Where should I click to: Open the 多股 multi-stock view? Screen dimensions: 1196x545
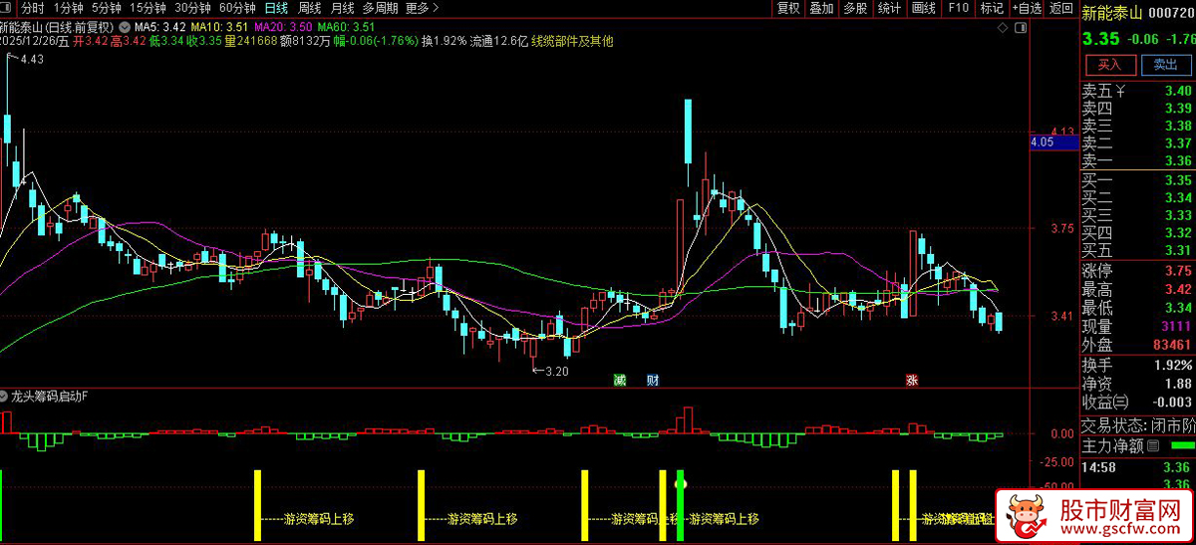click(855, 8)
